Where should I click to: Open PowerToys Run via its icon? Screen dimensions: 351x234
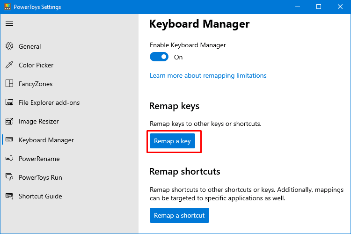click(x=9, y=177)
